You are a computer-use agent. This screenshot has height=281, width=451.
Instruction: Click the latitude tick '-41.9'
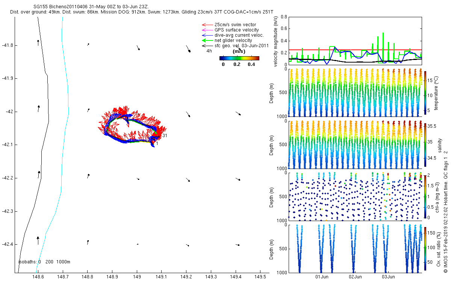(x=7, y=78)
